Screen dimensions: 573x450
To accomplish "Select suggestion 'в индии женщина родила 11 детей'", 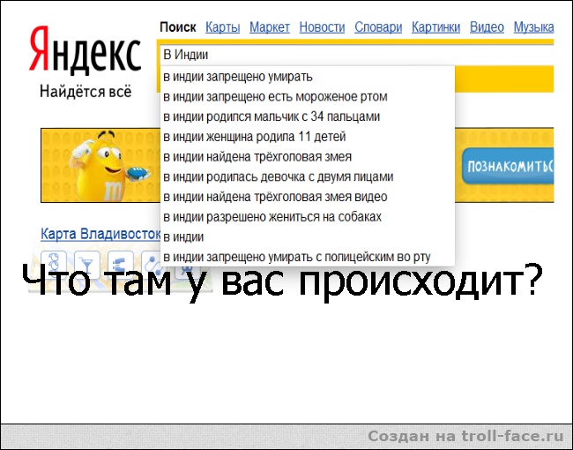I will [308, 137].
